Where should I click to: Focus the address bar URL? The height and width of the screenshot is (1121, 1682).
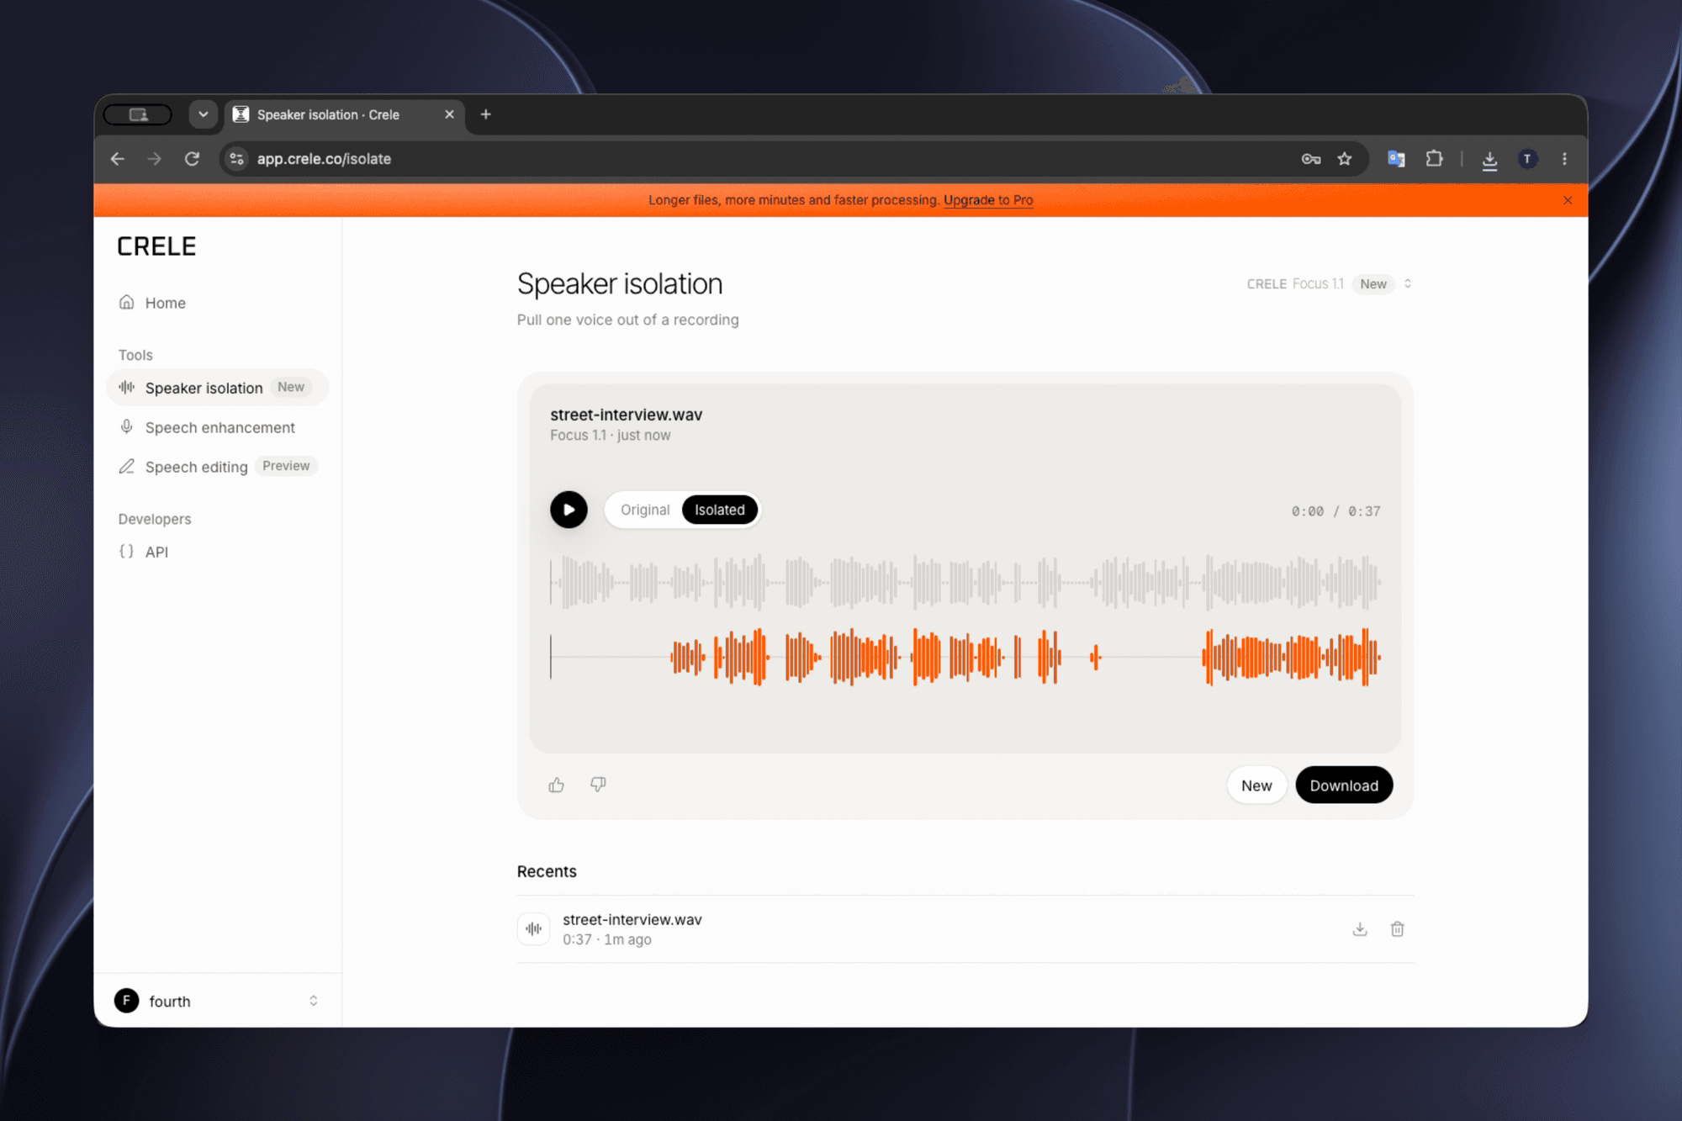coord(324,159)
